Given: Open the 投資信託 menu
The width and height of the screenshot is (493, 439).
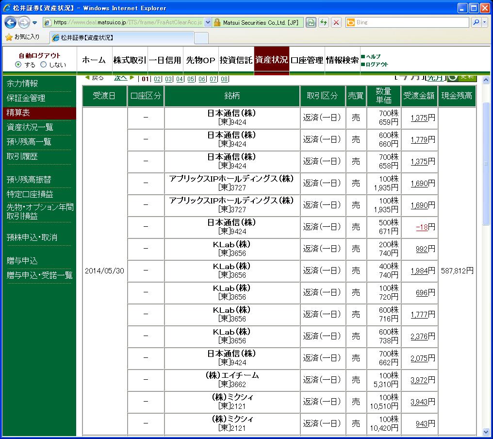Looking at the screenshot, I should [236, 60].
